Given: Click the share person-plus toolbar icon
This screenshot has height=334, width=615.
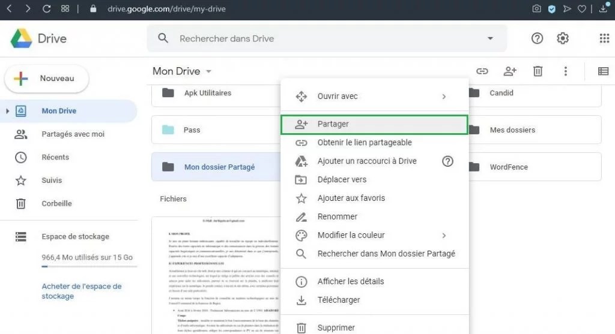Looking at the screenshot, I should 510,71.
